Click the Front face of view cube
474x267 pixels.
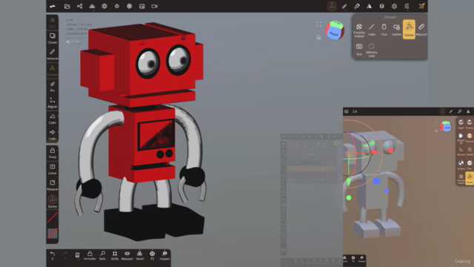pyautogui.click(x=334, y=33)
